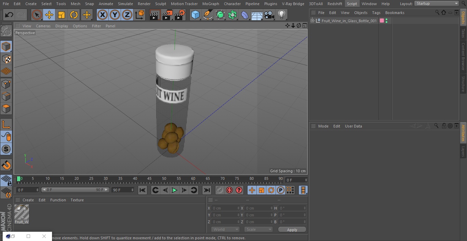Select Fruit_Wine_in_Glass_Bottle_001 object
The image size is (467, 241).
(349, 21)
